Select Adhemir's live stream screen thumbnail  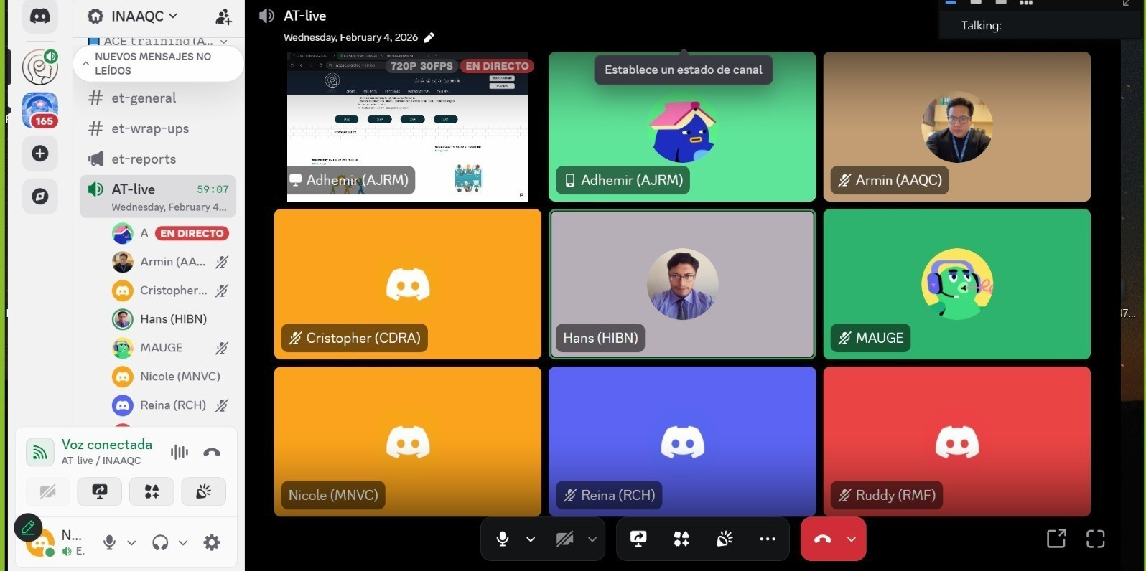(407, 126)
